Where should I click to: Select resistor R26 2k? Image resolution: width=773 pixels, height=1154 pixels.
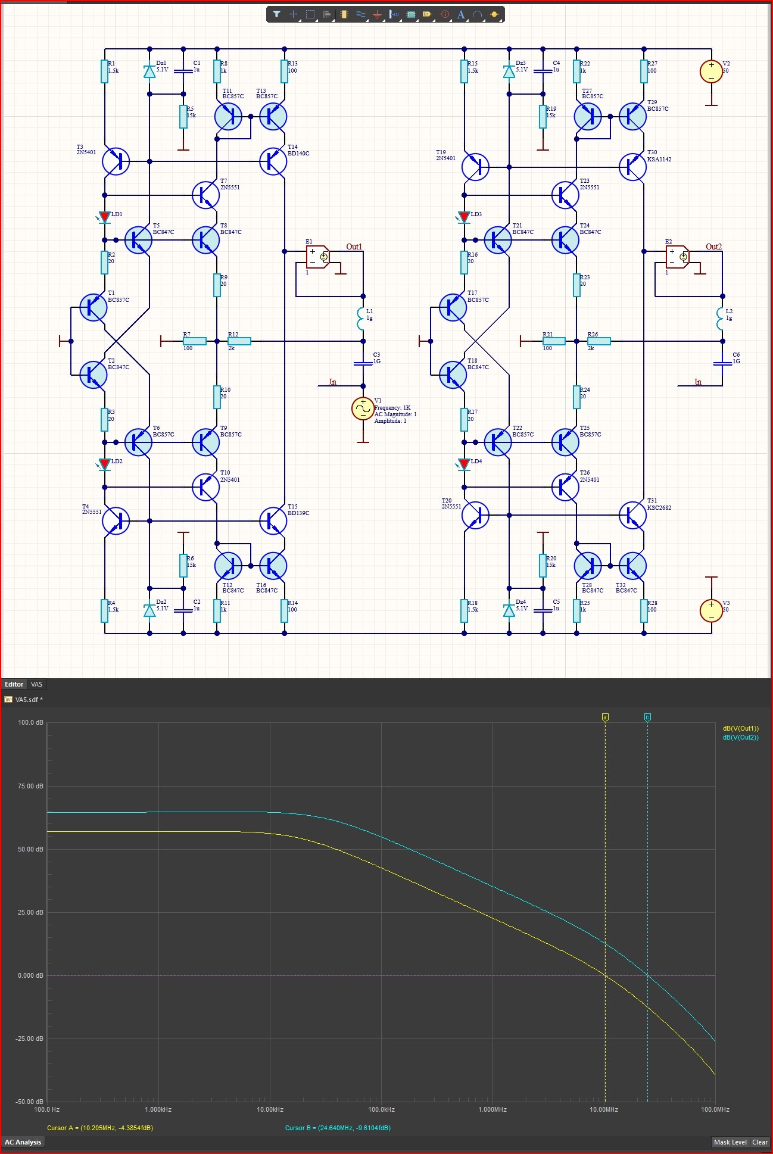click(x=599, y=341)
